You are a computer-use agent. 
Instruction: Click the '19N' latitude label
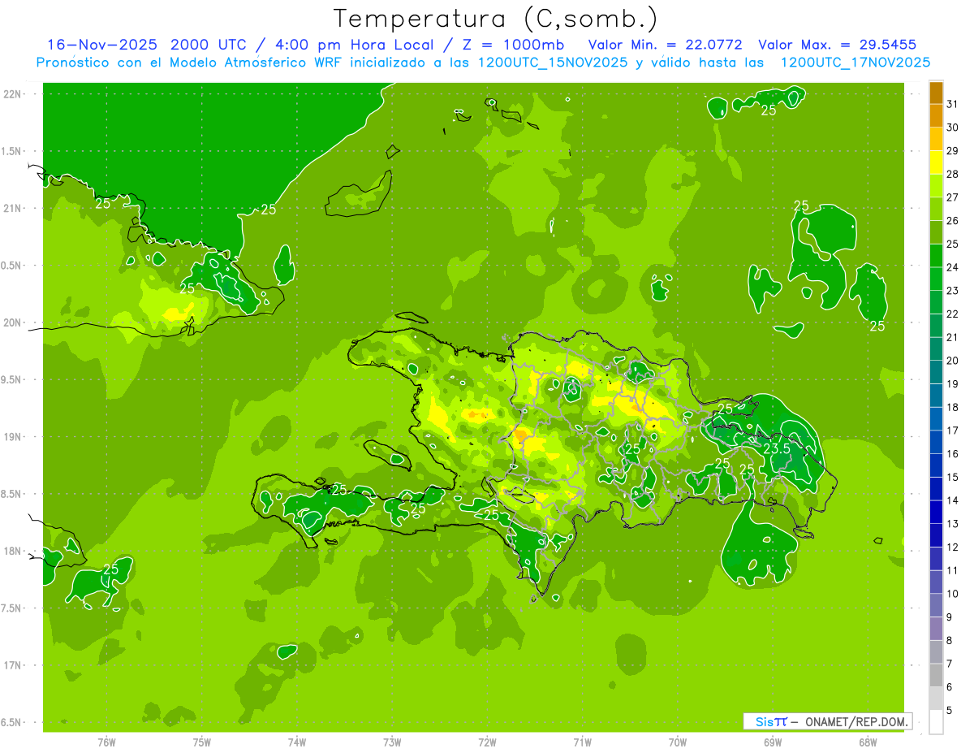pyautogui.click(x=12, y=437)
